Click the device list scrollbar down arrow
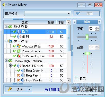Image resolution: width=105 pixels, height=97 pixels. point(69,80)
